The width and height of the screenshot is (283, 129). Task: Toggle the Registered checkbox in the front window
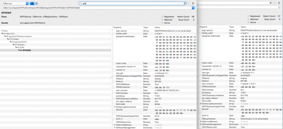tap(162, 16)
